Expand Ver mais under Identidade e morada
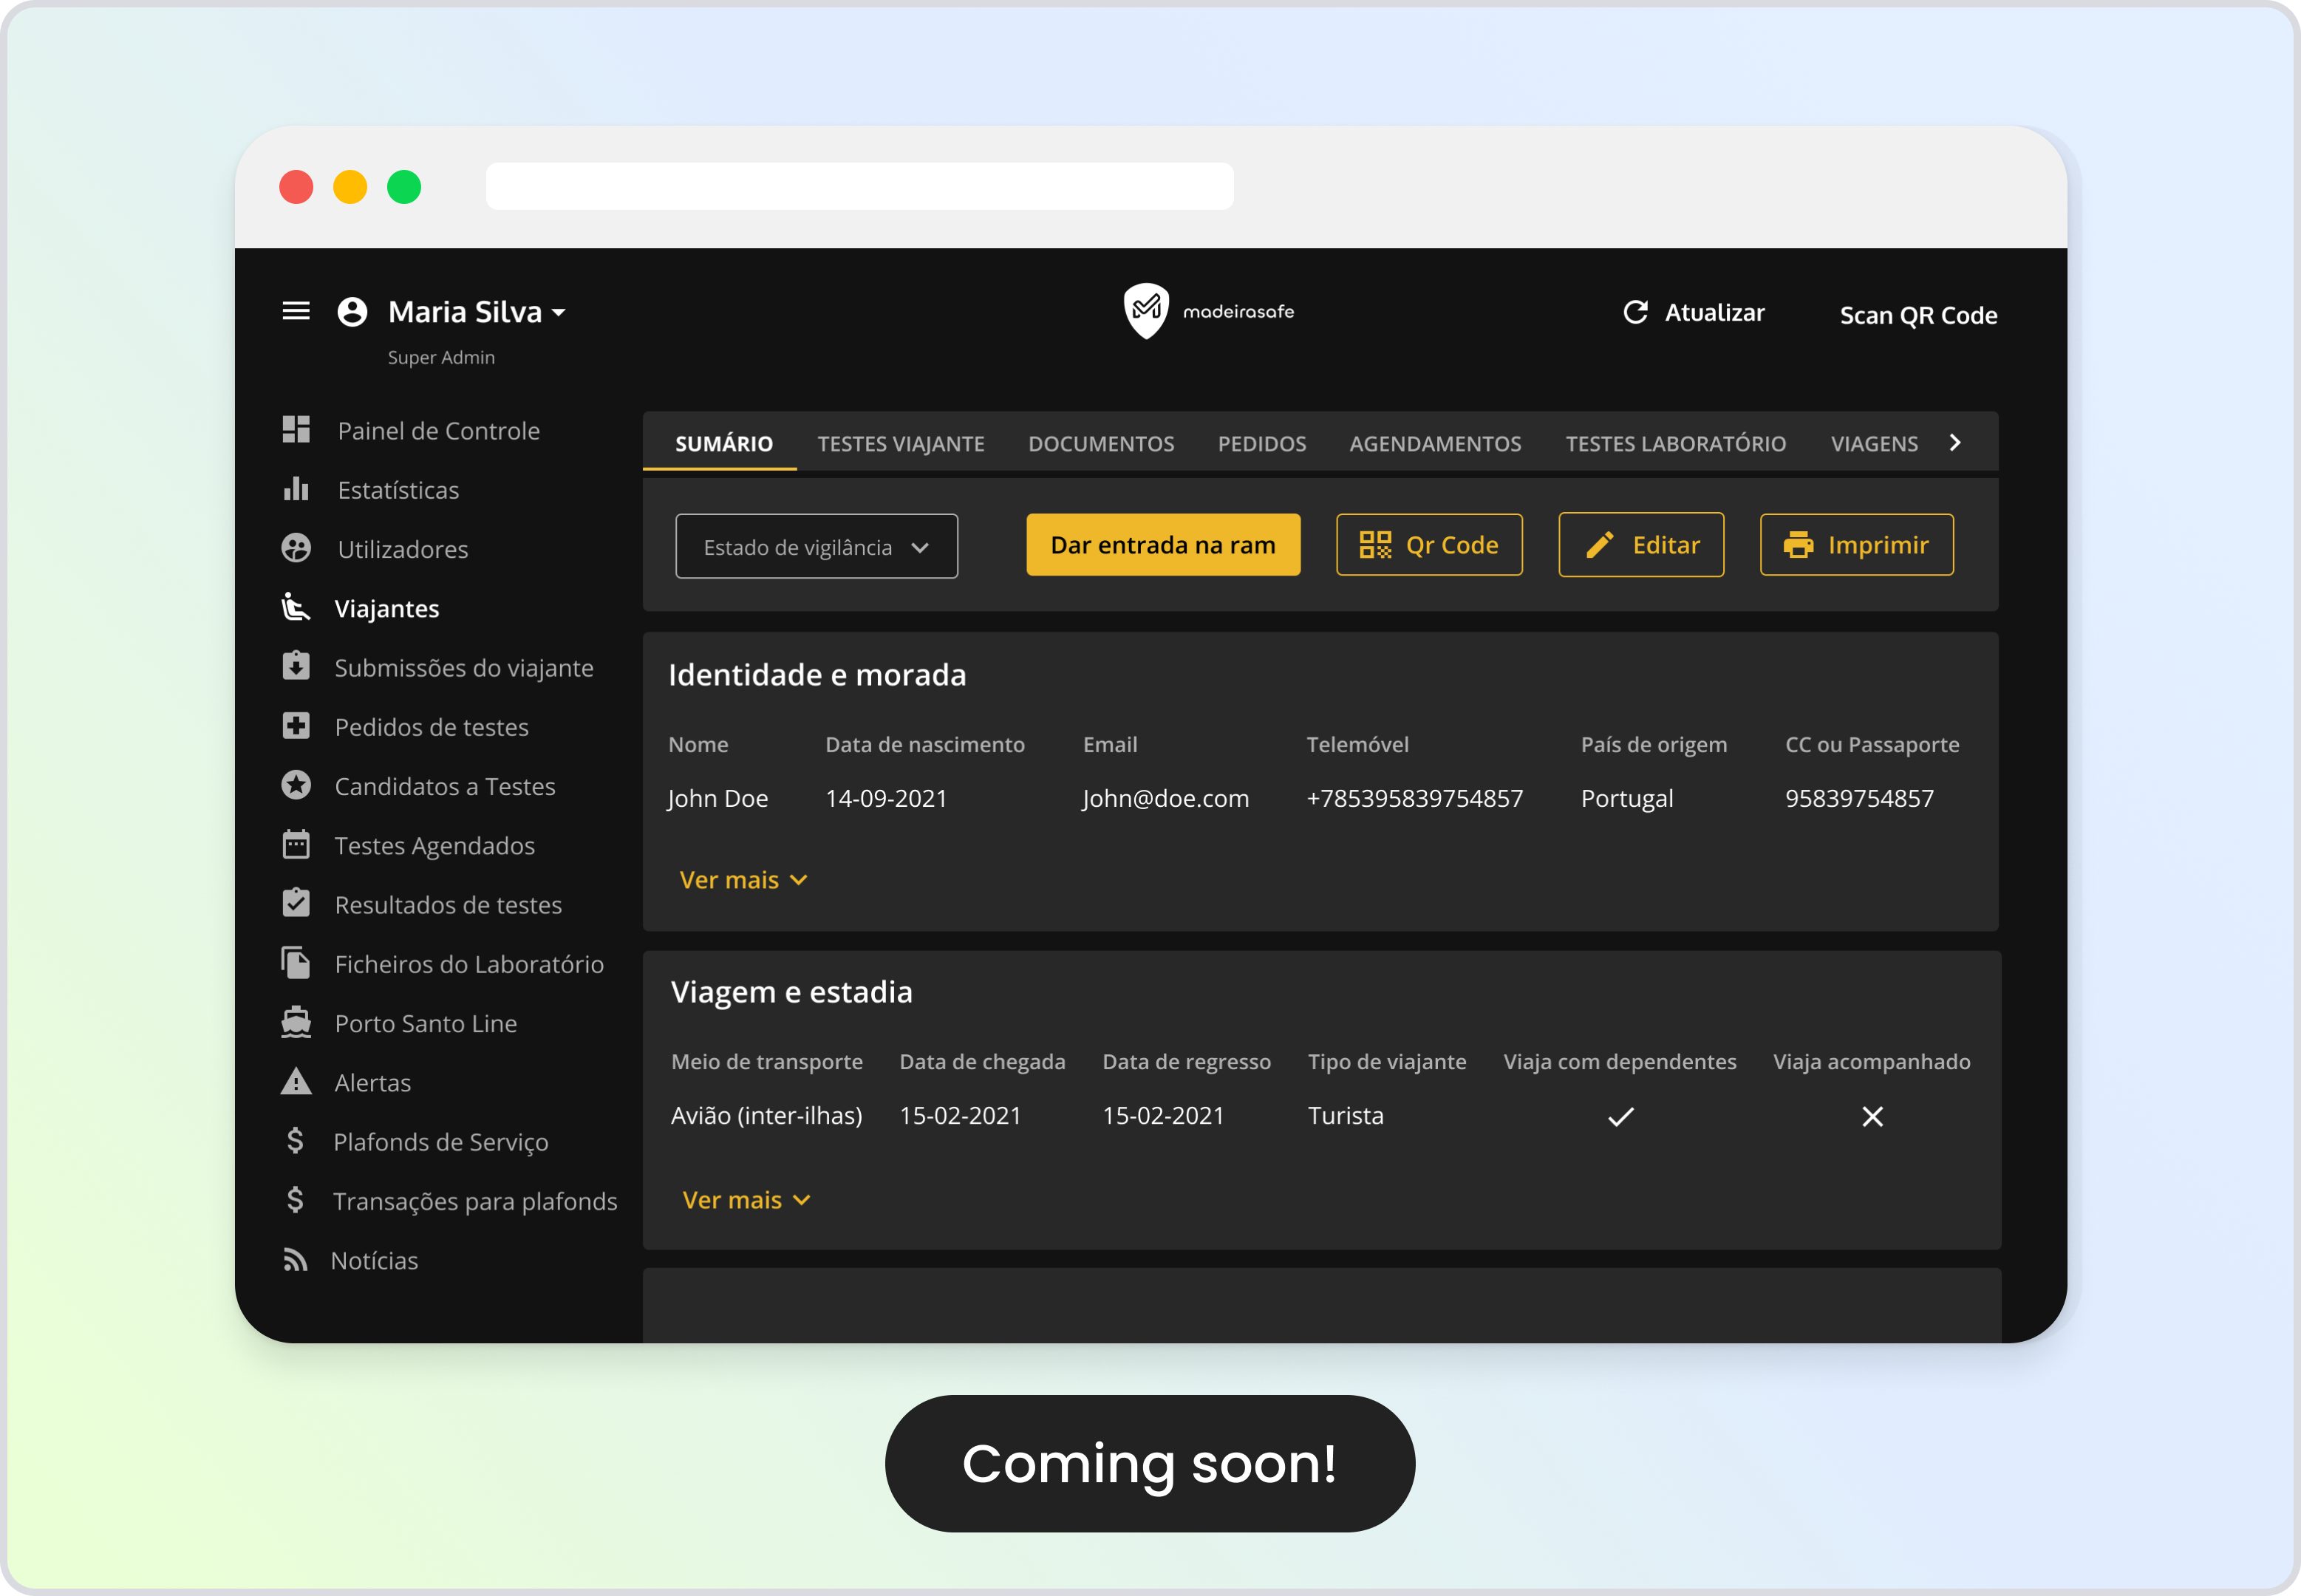2301x1596 pixels. [743, 880]
